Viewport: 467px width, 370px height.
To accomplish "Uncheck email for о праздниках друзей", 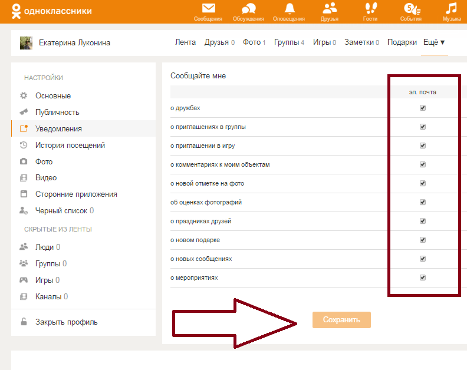I will point(423,221).
